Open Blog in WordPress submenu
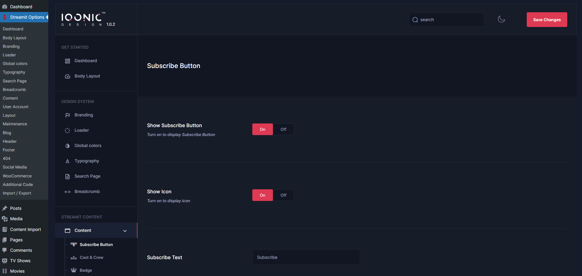The width and height of the screenshot is (582, 276). coord(7,133)
